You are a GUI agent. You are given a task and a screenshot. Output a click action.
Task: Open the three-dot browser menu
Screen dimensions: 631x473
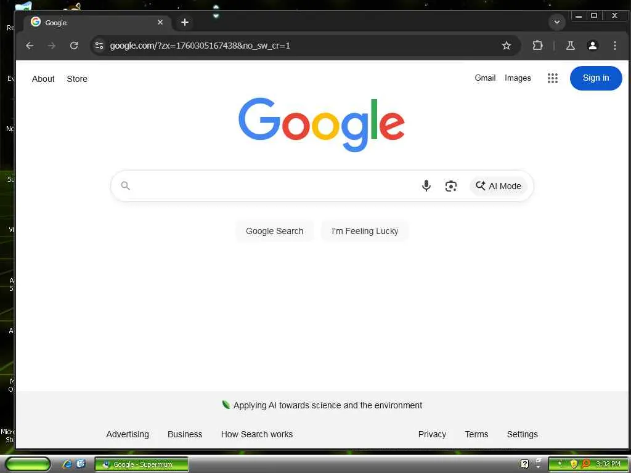point(614,46)
